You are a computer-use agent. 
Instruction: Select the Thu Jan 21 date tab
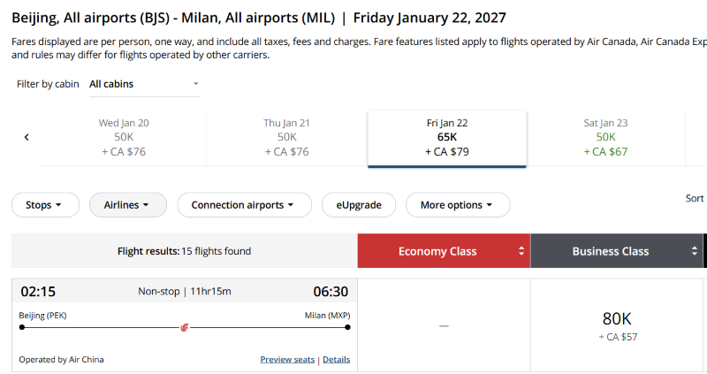(x=286, y=137)
